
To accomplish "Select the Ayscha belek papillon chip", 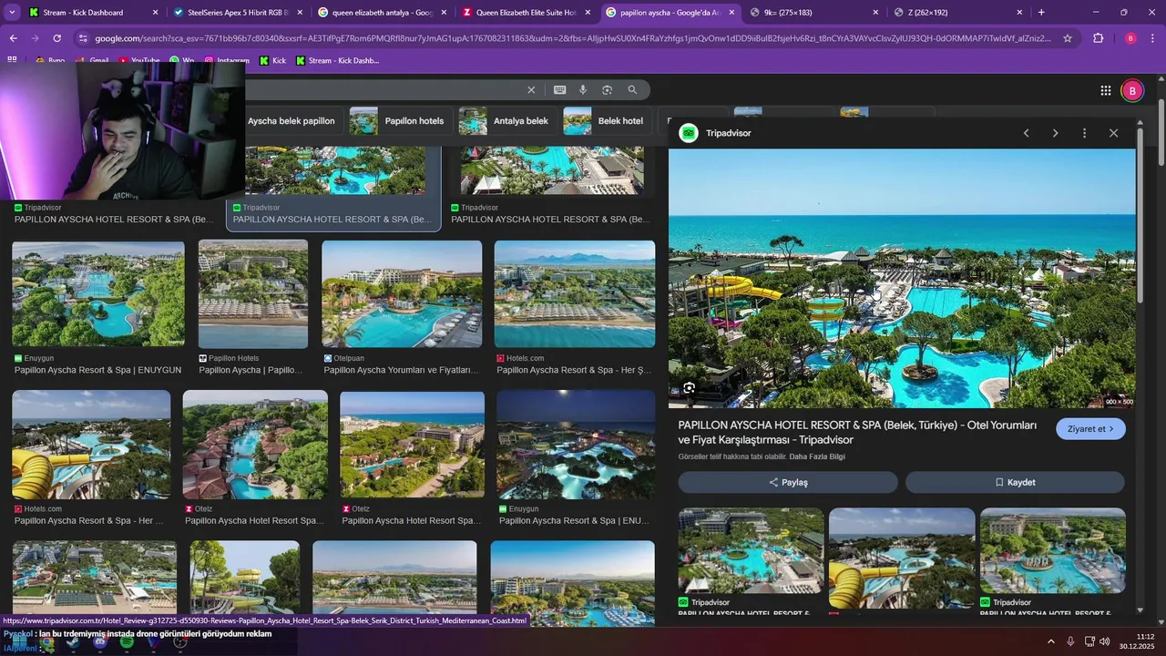I will point(291,120).
